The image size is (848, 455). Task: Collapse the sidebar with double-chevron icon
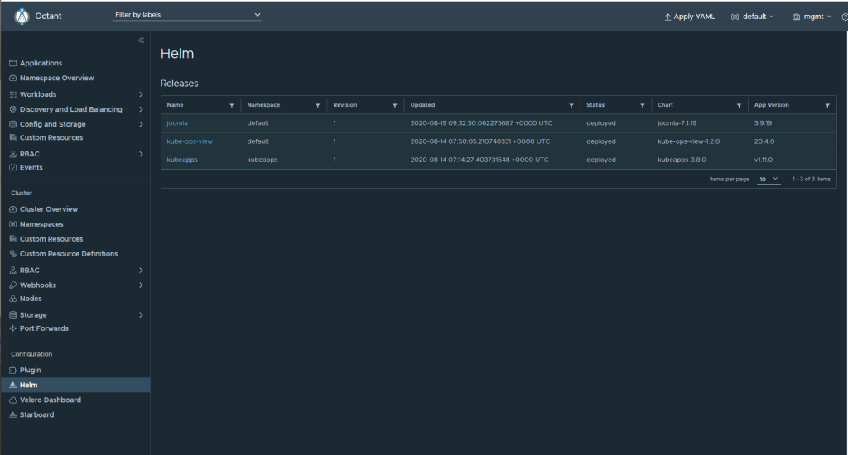pos(141,41)
